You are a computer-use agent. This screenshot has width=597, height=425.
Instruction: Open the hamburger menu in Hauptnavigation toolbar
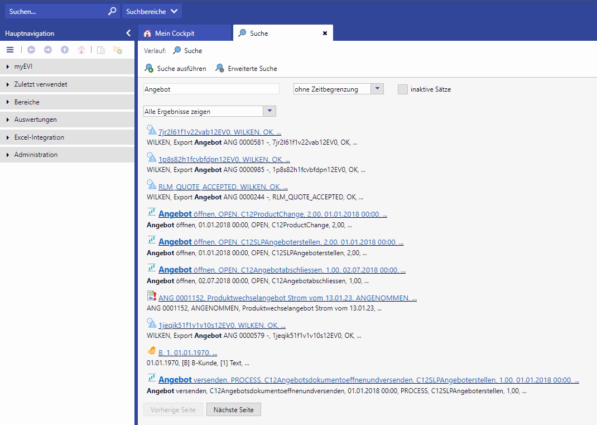tap(10, 50)
